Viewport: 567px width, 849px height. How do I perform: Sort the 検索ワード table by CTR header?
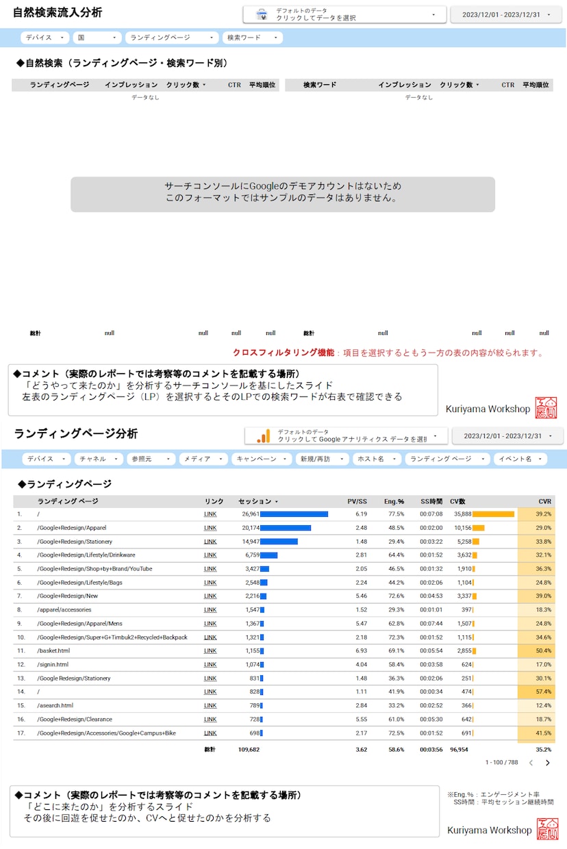507,85
